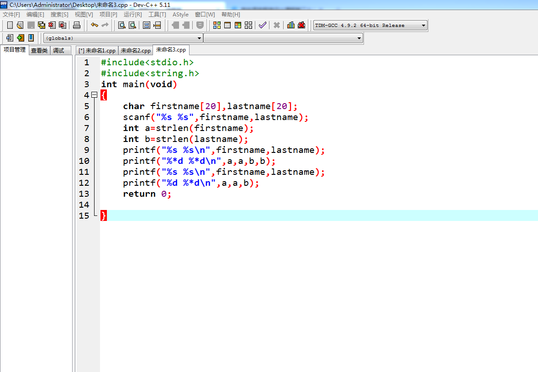538x372 pixels.
Task: Click the int a=strlen(firstname) line
Action: click(x=188, y=128)
